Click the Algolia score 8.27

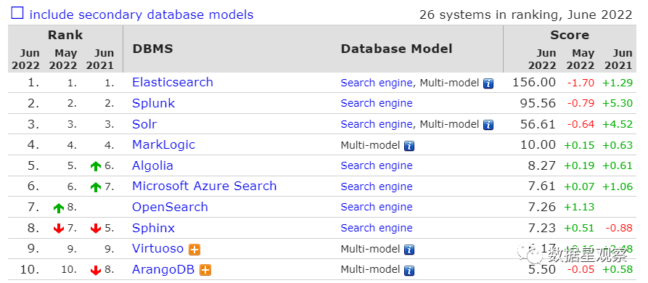541,165
